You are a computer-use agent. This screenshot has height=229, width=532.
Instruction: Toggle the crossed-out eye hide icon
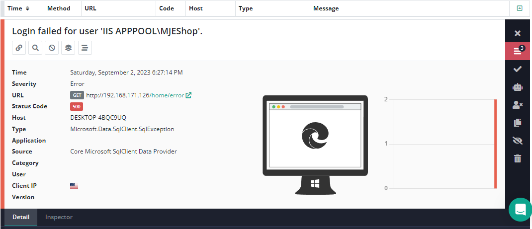point(518,141)
